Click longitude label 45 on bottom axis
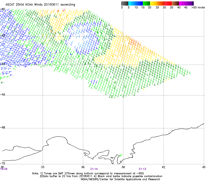The height and width of the screenshot is (181, 206). click(x=204, y=167)
